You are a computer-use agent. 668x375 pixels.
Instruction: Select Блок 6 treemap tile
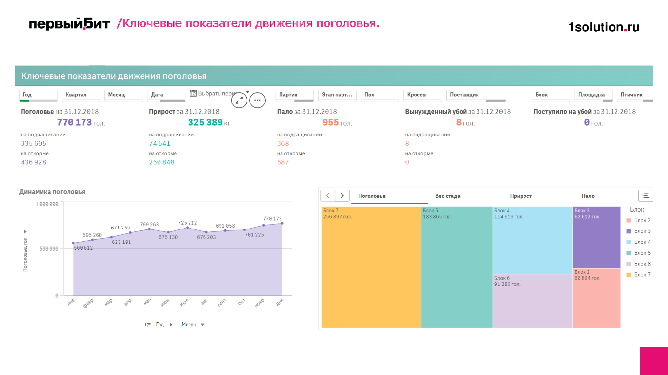[x=532, y=301]
